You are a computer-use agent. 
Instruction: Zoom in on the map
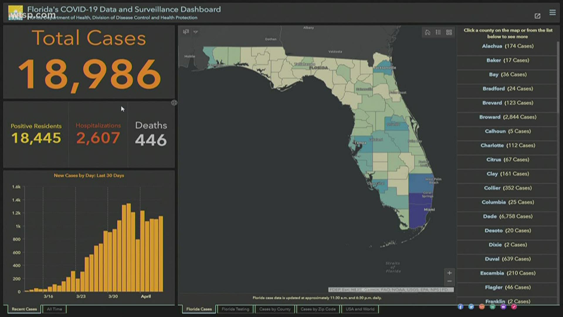(449, 273)
